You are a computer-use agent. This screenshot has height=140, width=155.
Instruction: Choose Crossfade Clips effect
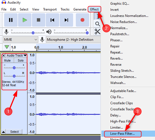pos(122,103)
